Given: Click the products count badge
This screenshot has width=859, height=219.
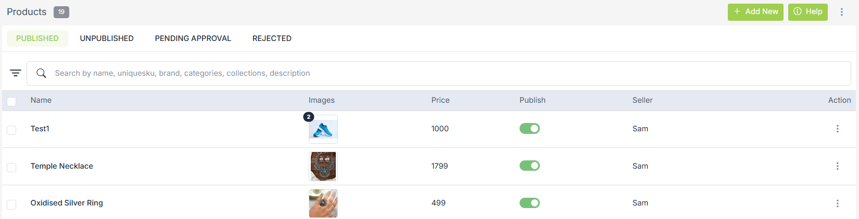Looking at the screenshot, I should click(61, 12).
